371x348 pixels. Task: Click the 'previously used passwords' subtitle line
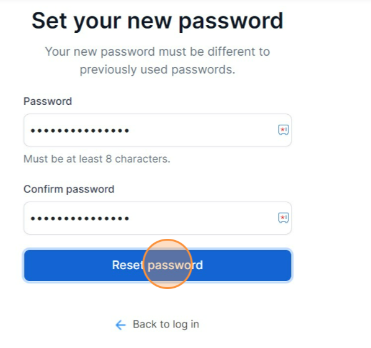click(x=158, y=70)
